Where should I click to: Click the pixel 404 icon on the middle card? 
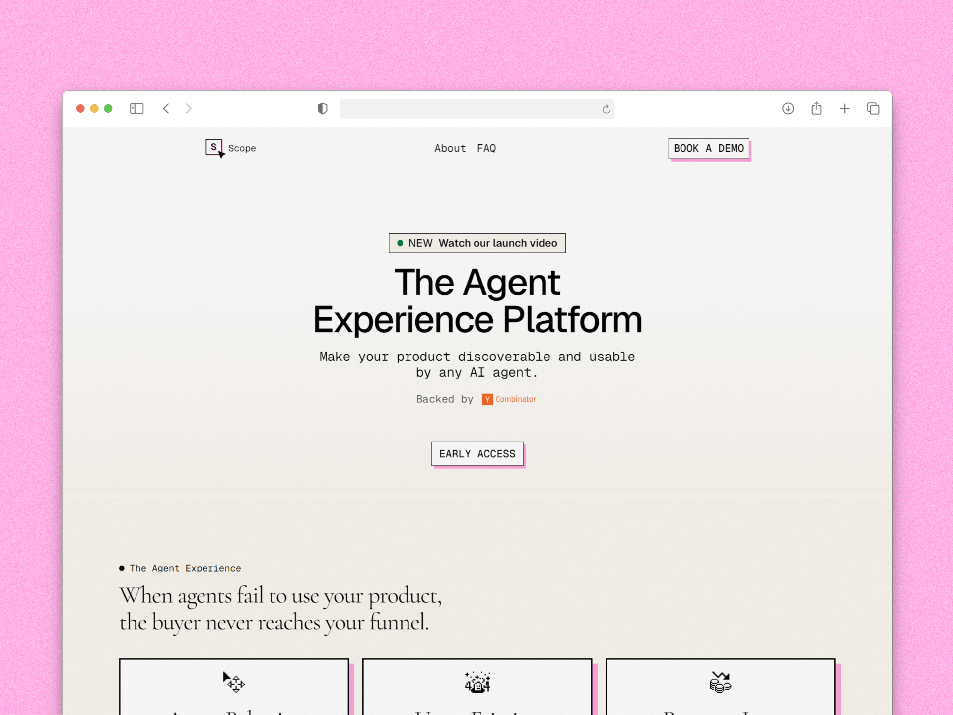pos(477,682)
